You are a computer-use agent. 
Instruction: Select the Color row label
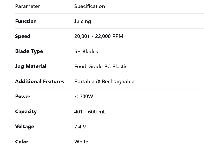22,142
